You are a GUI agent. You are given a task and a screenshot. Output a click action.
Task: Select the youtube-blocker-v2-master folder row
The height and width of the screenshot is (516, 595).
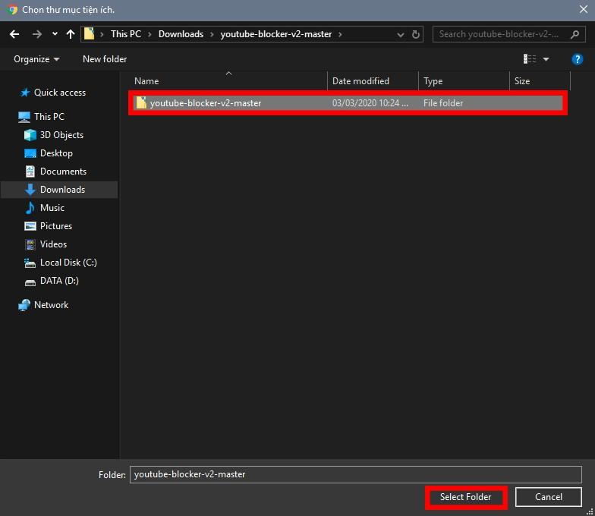(x=348, y=103)
